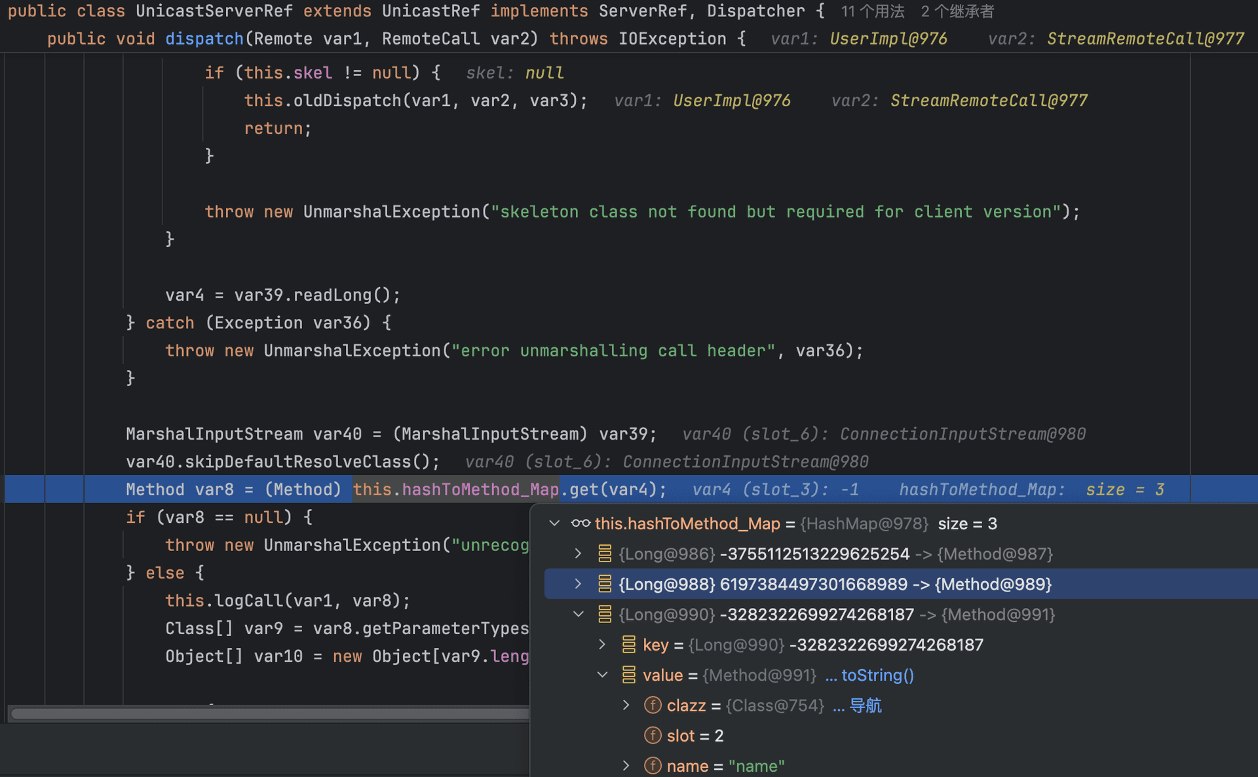This screenshot has height=777, width=1258.
Task: Select the slot = 2 field row
Action: [x=901, y=735]
